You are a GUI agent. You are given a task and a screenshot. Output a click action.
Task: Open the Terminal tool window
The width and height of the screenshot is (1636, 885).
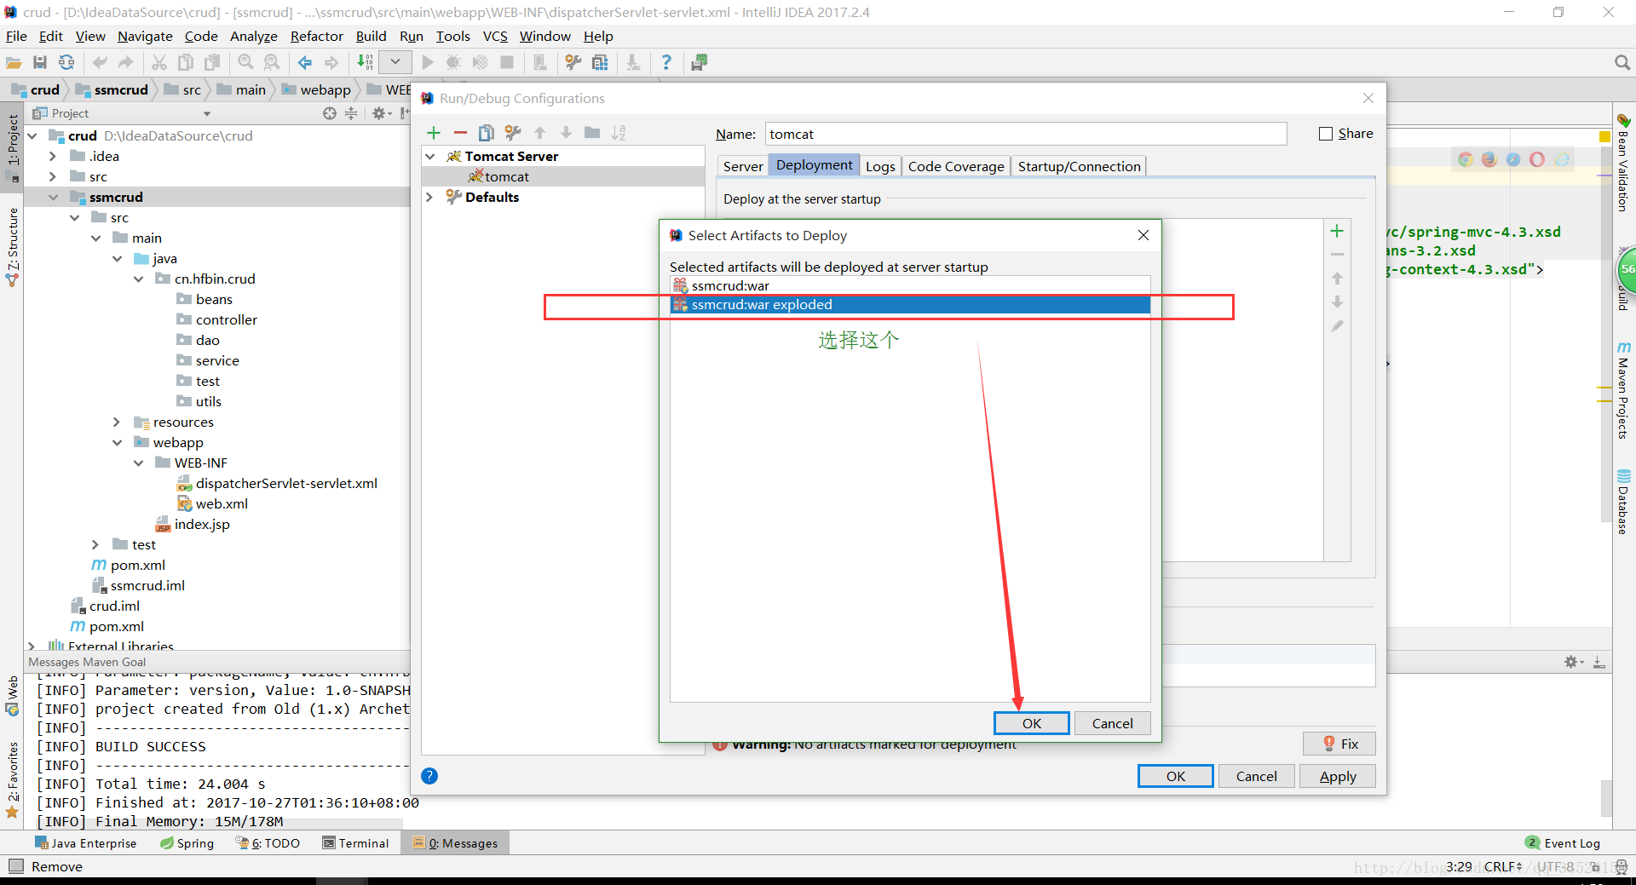pos(355,843)
